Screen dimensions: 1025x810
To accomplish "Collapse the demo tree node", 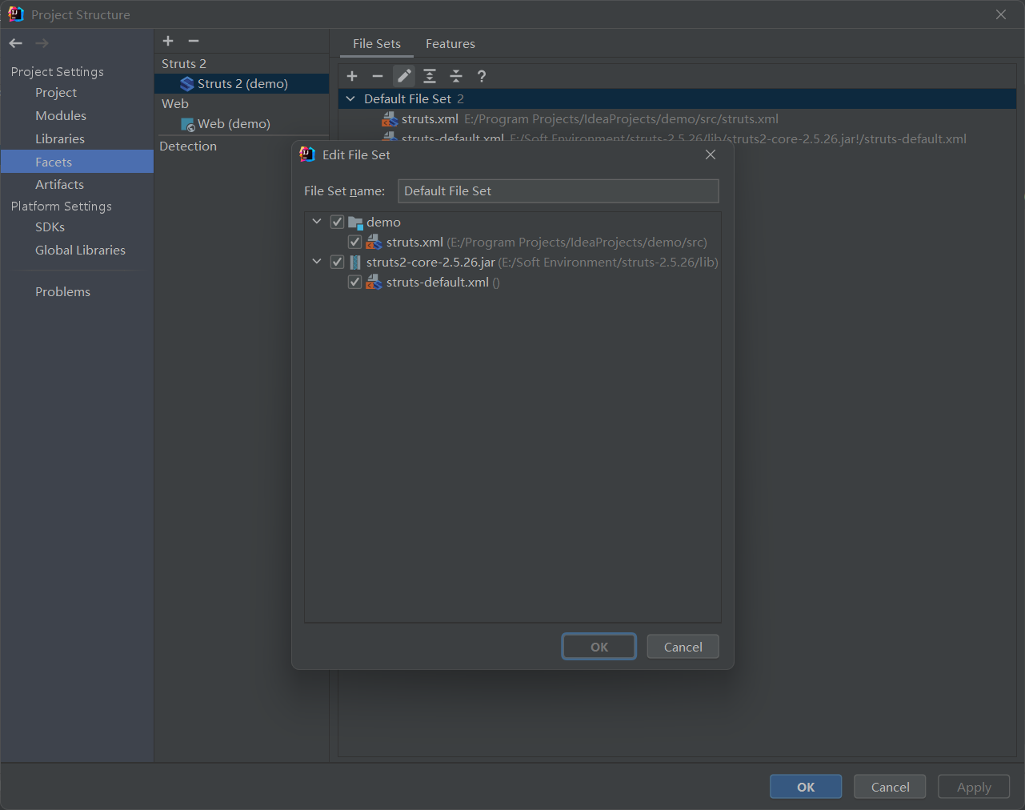I will click(317, 222).
